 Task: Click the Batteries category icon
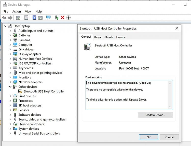15,35
